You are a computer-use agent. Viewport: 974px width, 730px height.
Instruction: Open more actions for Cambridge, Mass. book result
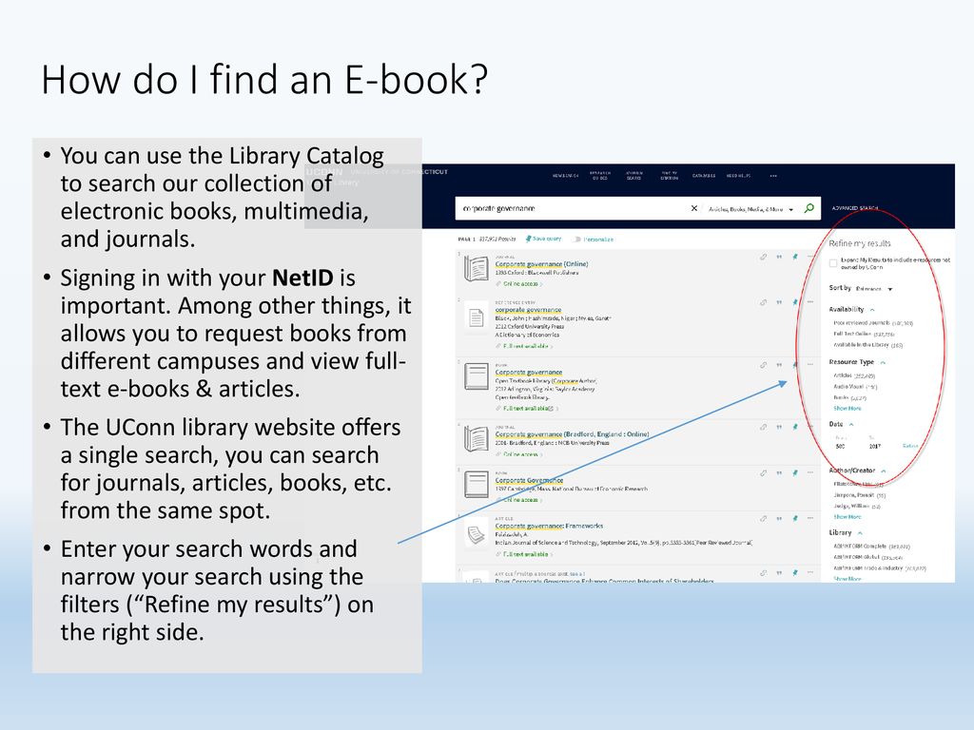click(x=810, y=473)
